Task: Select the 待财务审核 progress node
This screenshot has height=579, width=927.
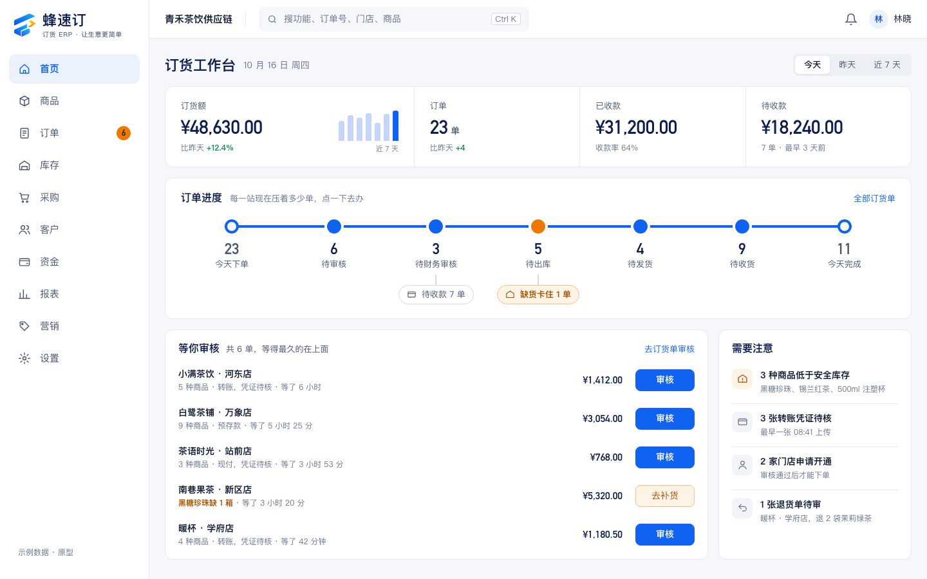Action: click(x=436, y=226)
